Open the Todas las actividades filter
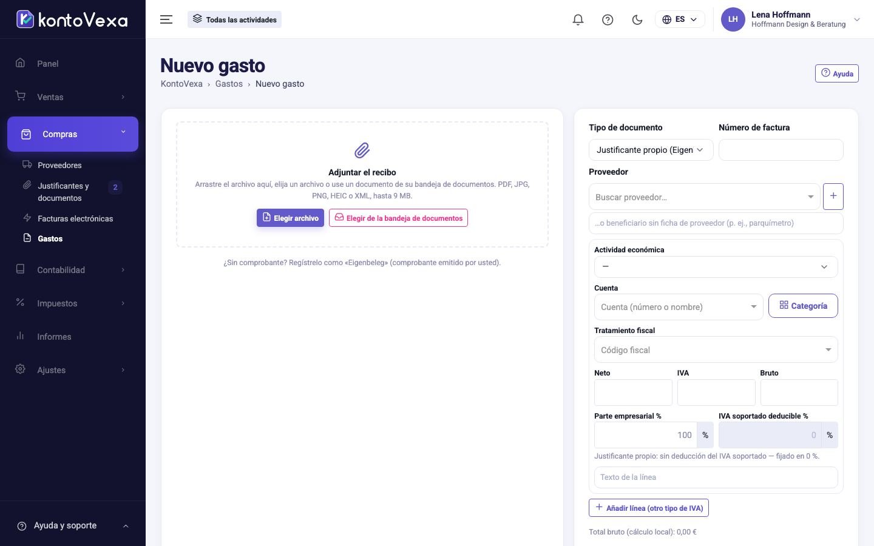The width and height of the screenshot is (874, 546). (234, 19)
